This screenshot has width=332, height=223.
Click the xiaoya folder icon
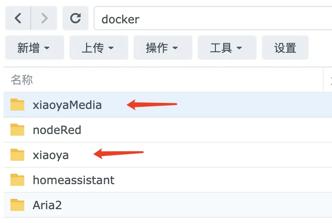[x=17, y=155]
